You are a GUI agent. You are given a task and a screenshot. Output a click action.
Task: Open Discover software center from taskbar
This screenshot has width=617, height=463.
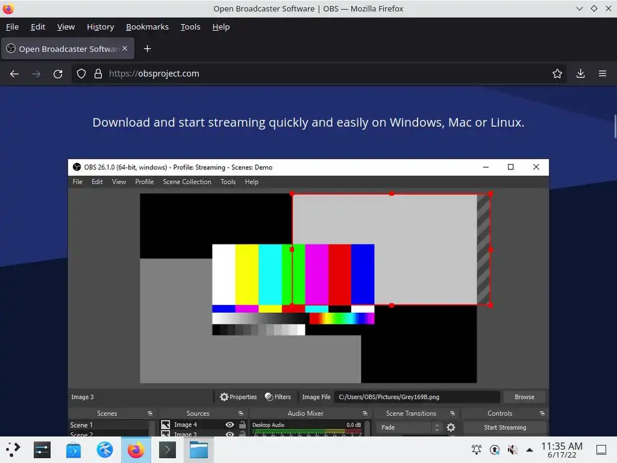click(73, 450)
